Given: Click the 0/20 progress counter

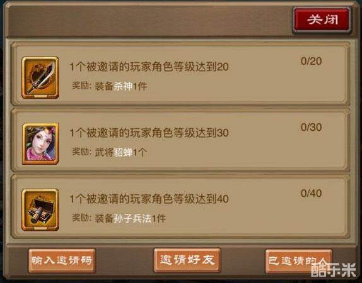Looking at the screenshot, I should pyautogui.click(x=311, y=61).
